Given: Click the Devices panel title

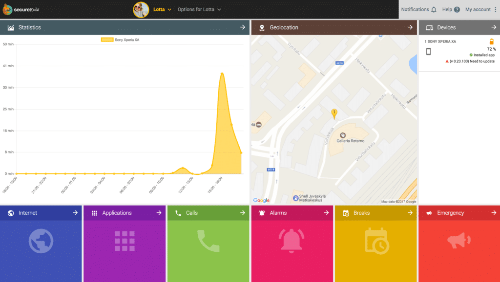Looking at the screenshot, I should click(x=446, y=28).
